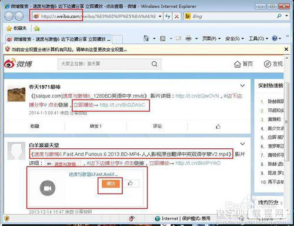
Task: Expand the Print dropdown arrow
Action: [x=196, y=38]
